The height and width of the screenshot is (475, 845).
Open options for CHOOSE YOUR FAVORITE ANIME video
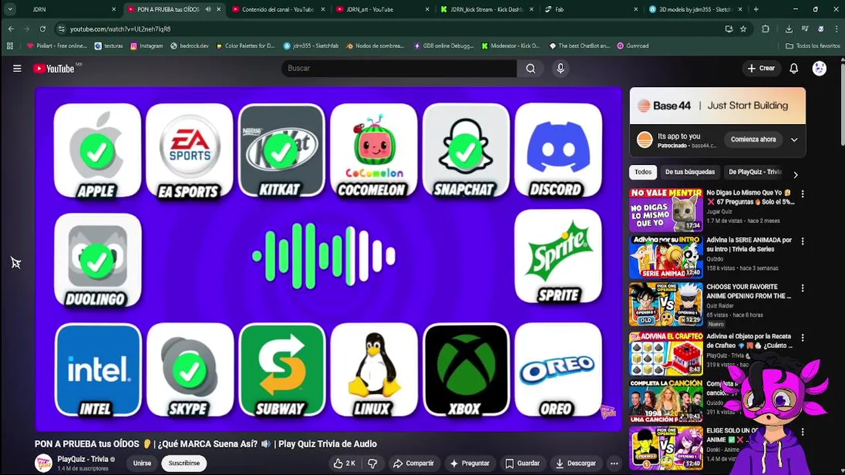coord(803,288)
